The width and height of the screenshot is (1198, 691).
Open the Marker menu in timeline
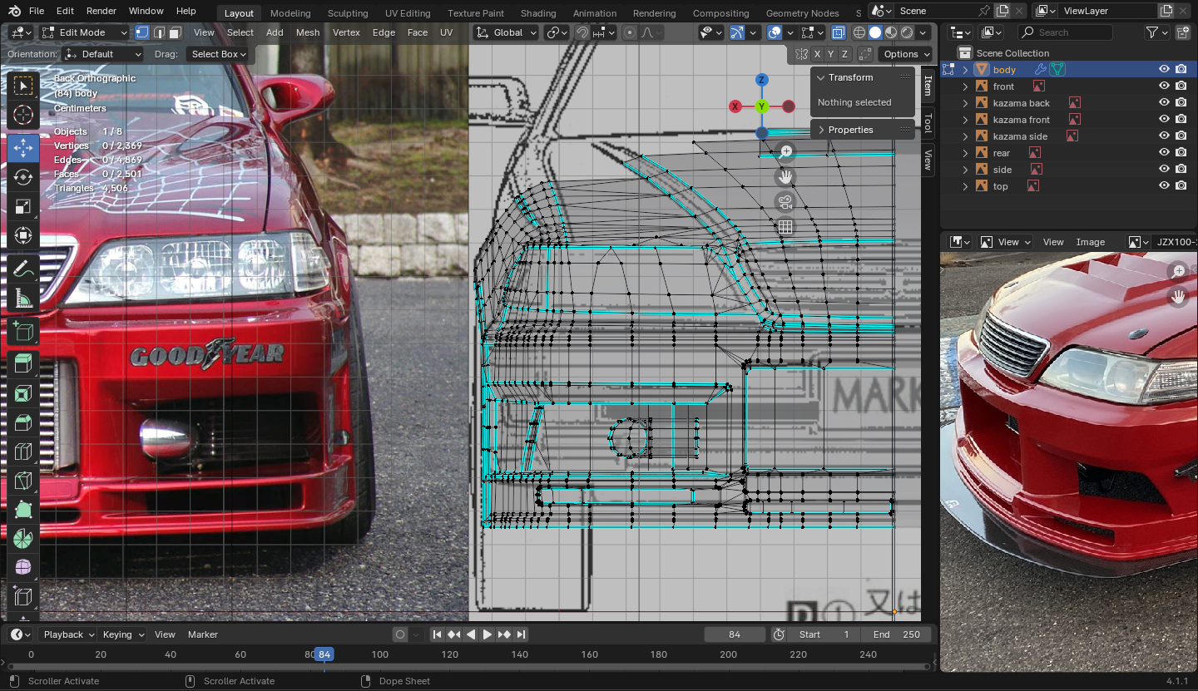(x=202, y=634)
